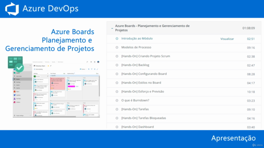264x148 pixels.
Task: Open [Hands-On] Criando Projeto Scrum lesson
Action: [146, 56]
